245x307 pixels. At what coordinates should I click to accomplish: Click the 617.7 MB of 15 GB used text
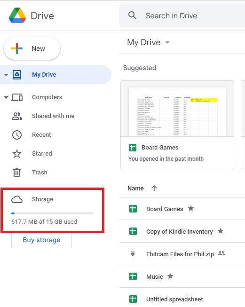point(44,221)
